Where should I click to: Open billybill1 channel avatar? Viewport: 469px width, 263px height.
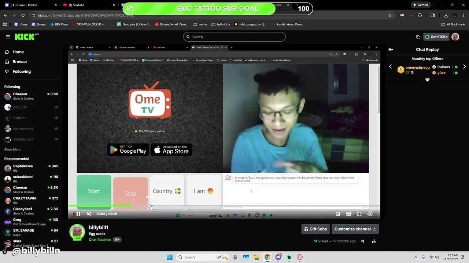point(77,232)
